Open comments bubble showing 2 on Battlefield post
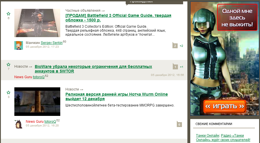The height and width of the screenshot is (143, 260). (175, 45)
